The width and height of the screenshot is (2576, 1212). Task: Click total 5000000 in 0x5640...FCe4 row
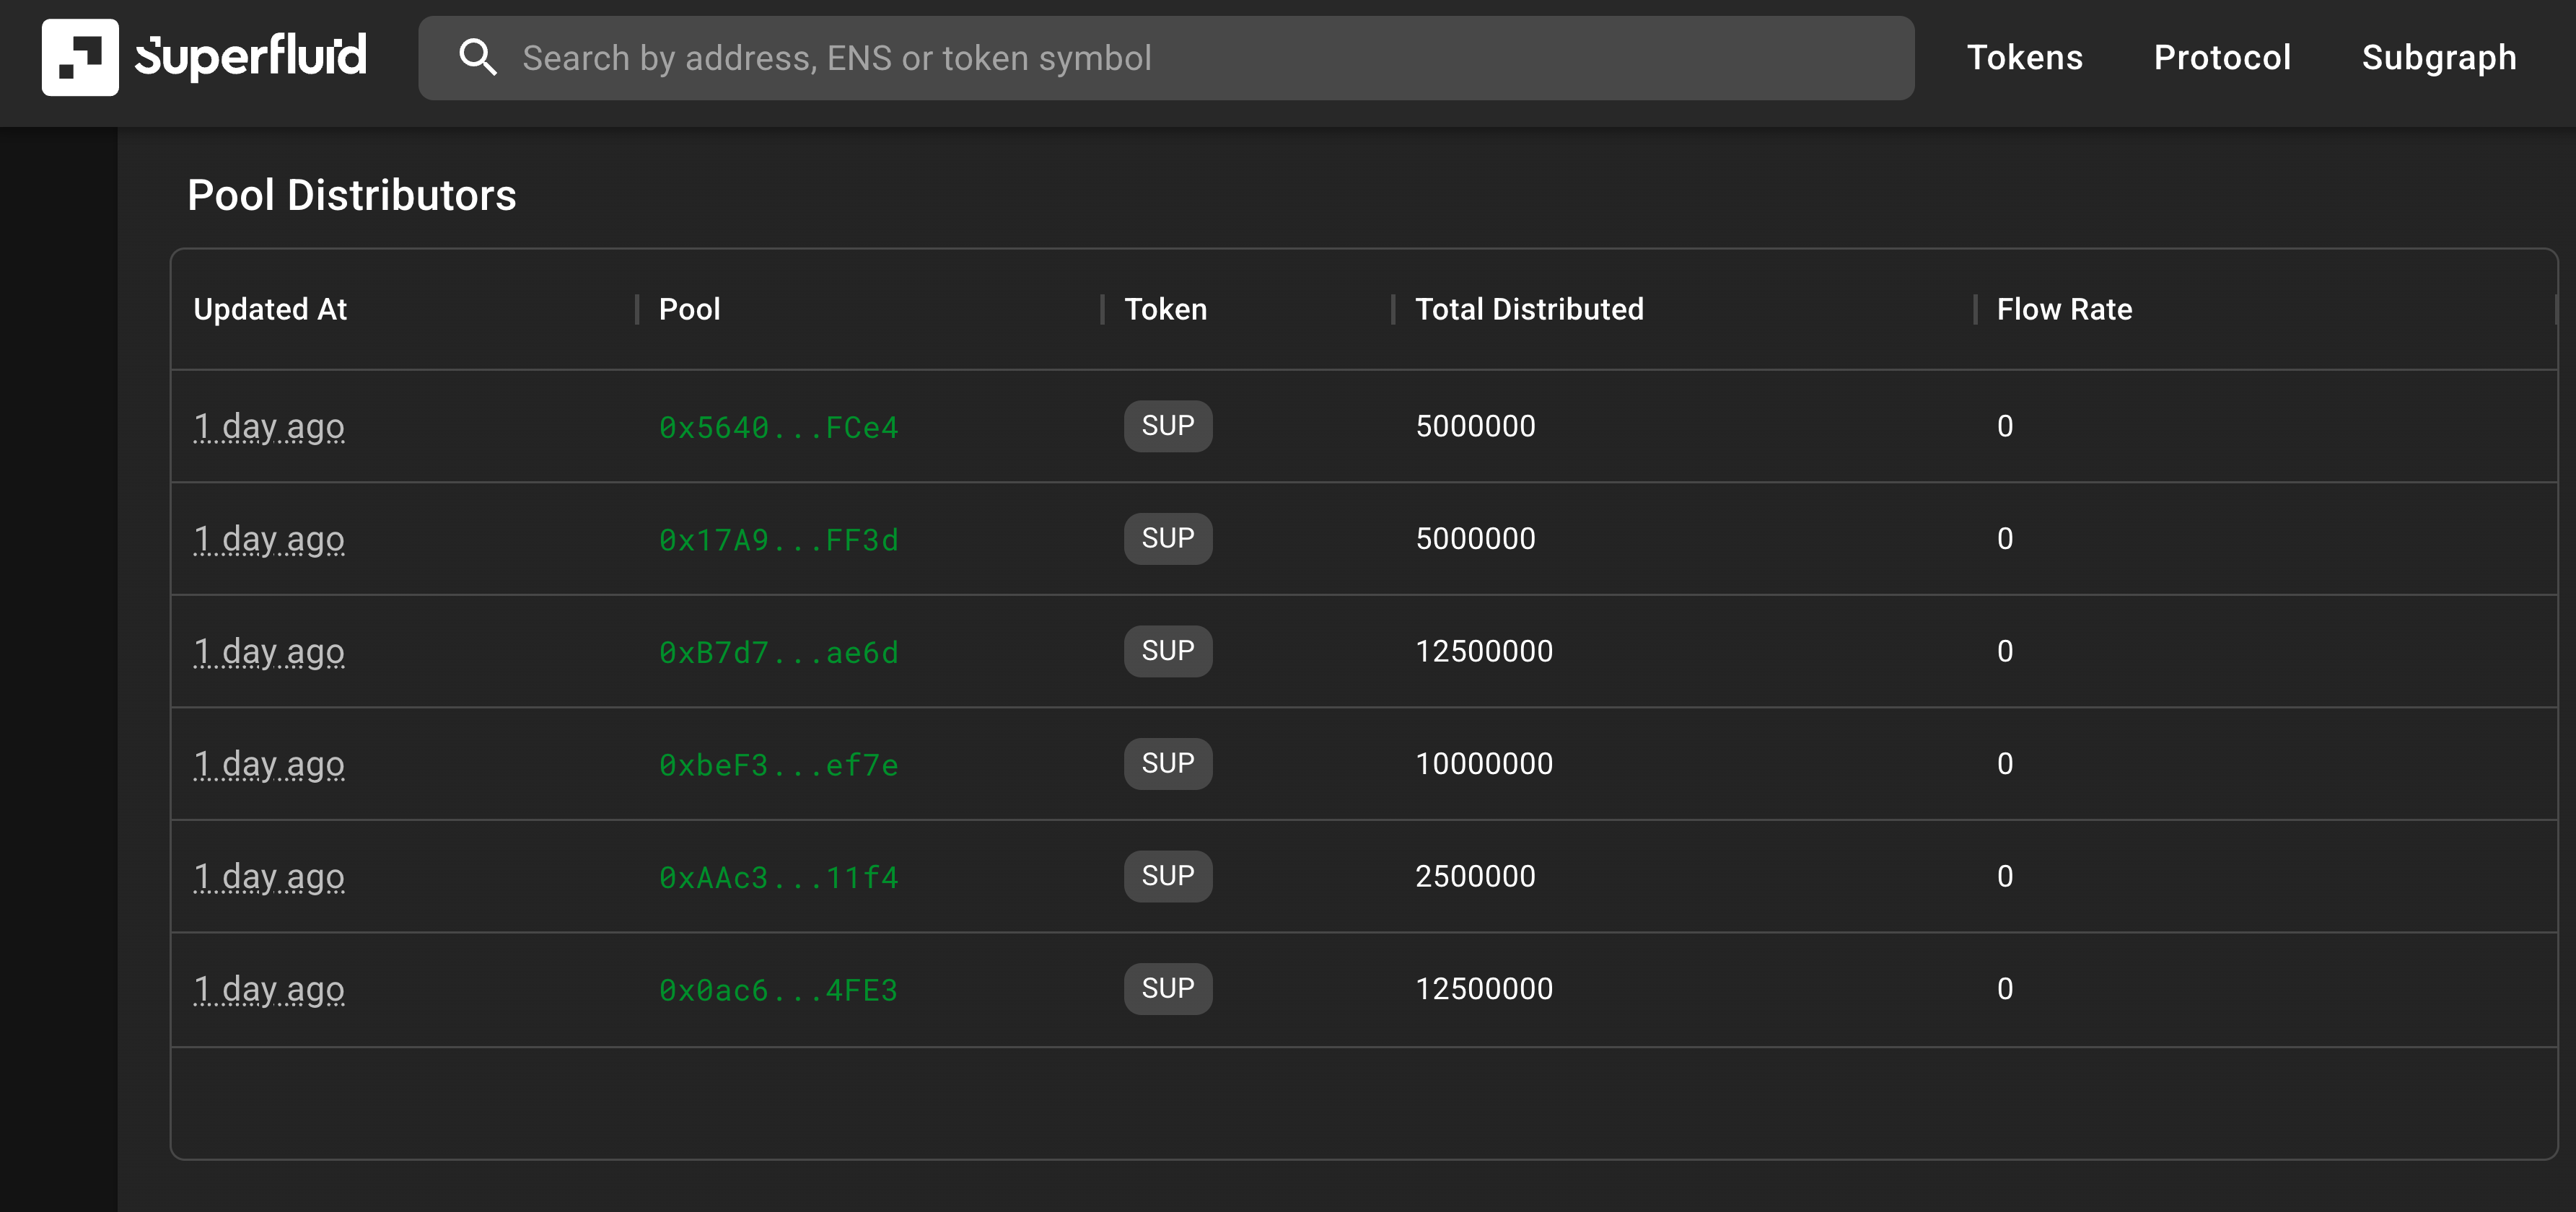(x=1475, y=426)
